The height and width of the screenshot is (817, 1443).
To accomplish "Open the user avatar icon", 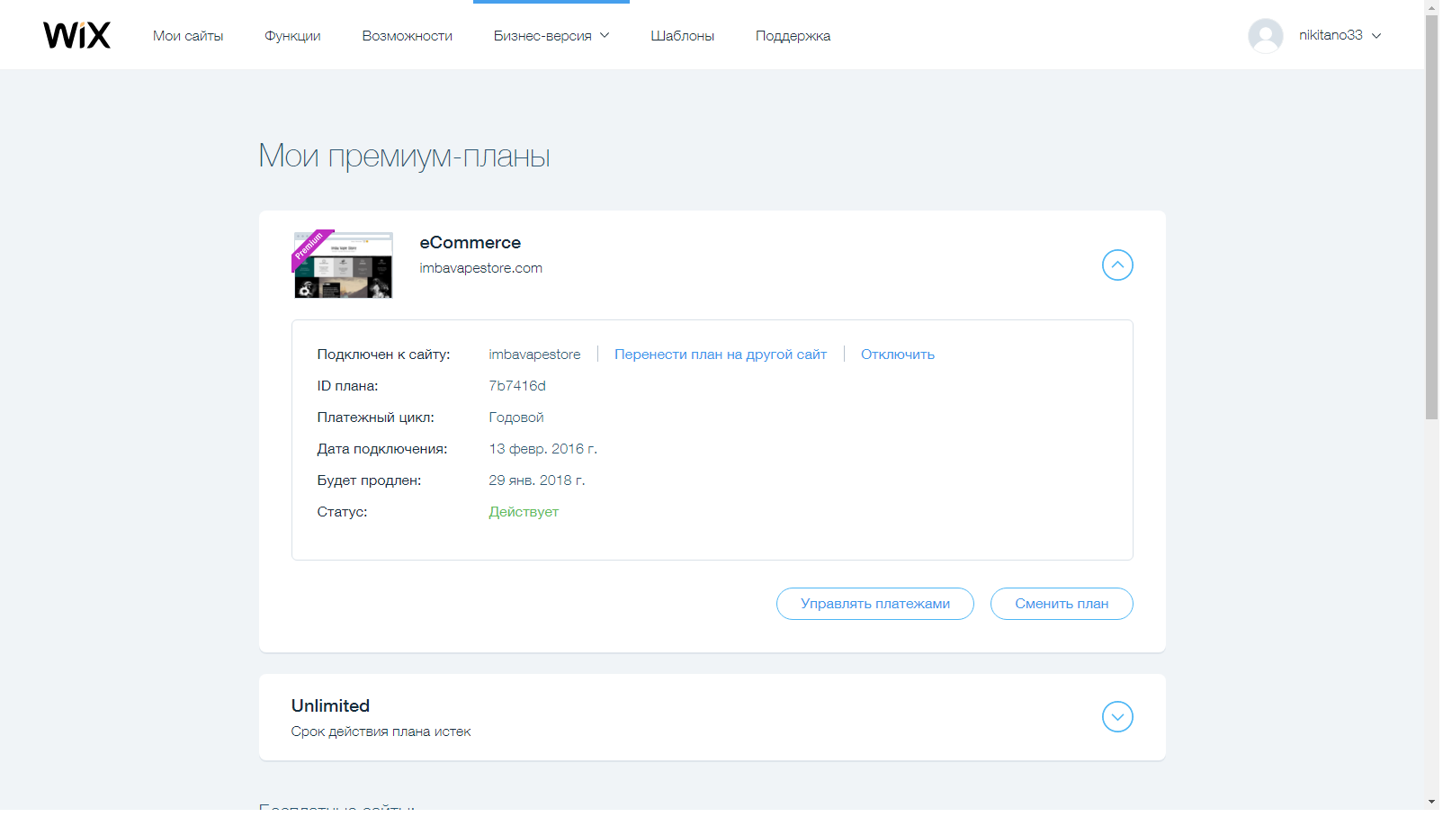I will (1265, 36).
